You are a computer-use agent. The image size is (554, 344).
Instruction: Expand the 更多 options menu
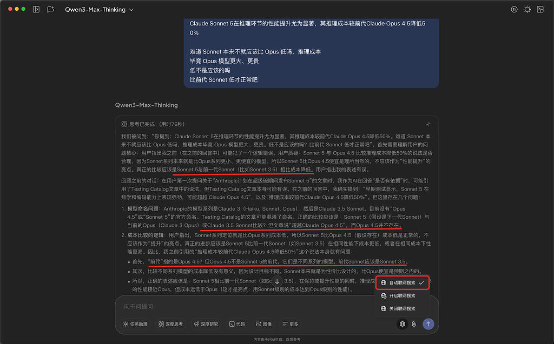(291, 324)
